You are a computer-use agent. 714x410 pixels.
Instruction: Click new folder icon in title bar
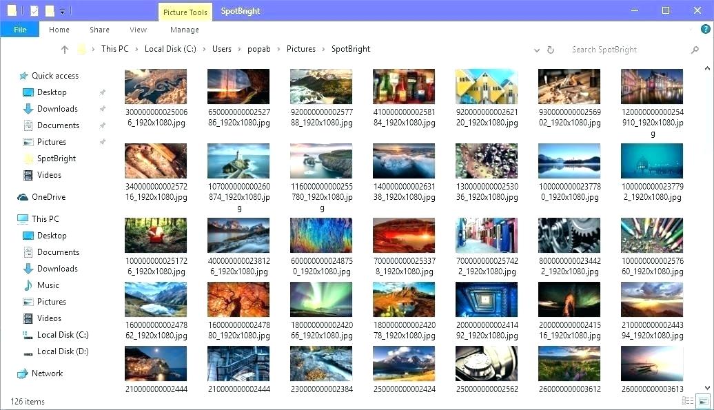pos(50,10)
